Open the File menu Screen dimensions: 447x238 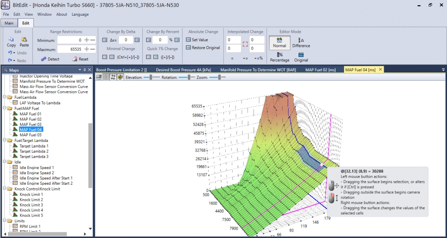point(6,14)
